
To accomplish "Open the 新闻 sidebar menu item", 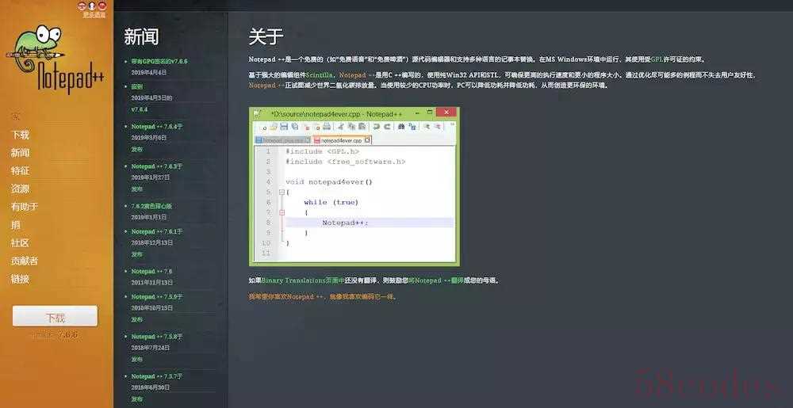I will [21, 153].
